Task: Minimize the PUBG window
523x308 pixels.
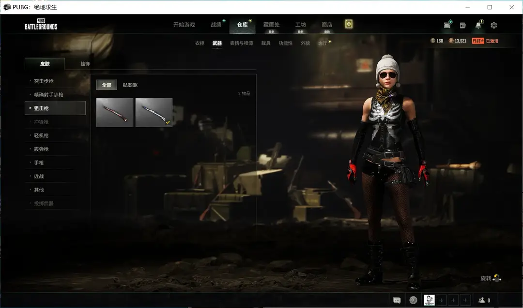Action: coord(468,7)
